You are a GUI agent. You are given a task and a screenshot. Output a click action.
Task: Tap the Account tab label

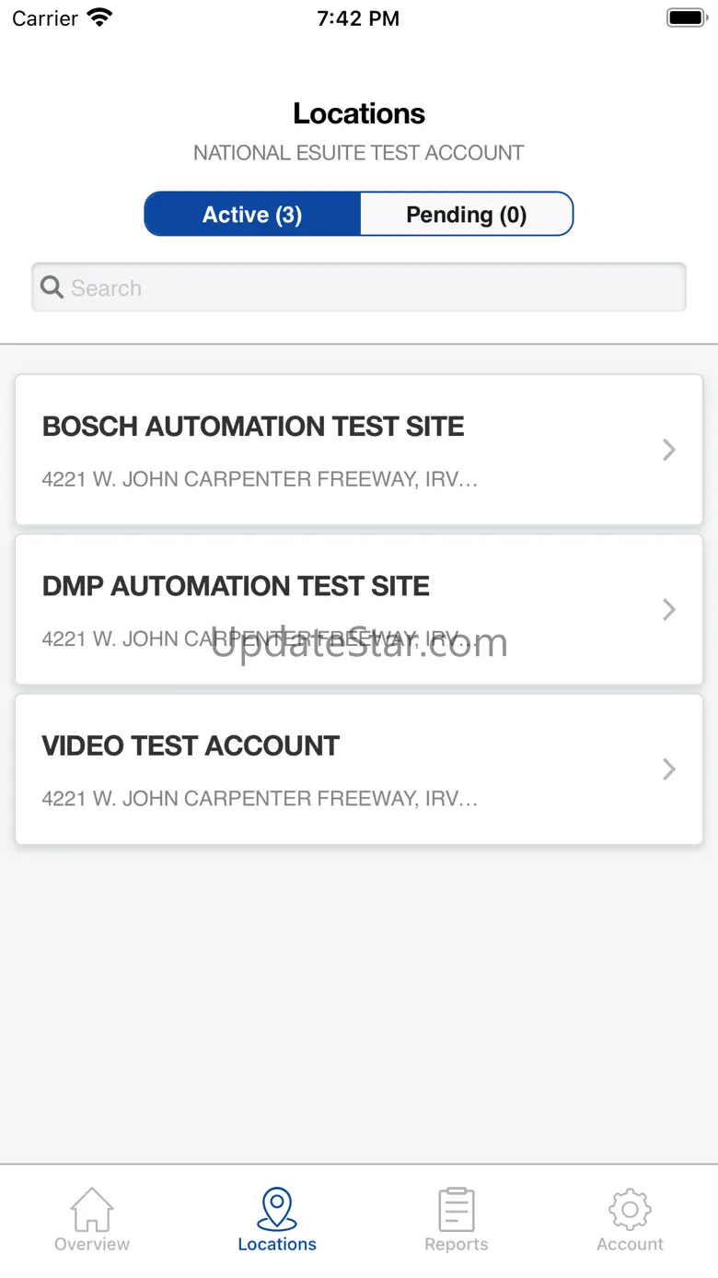coord(630,1244)
